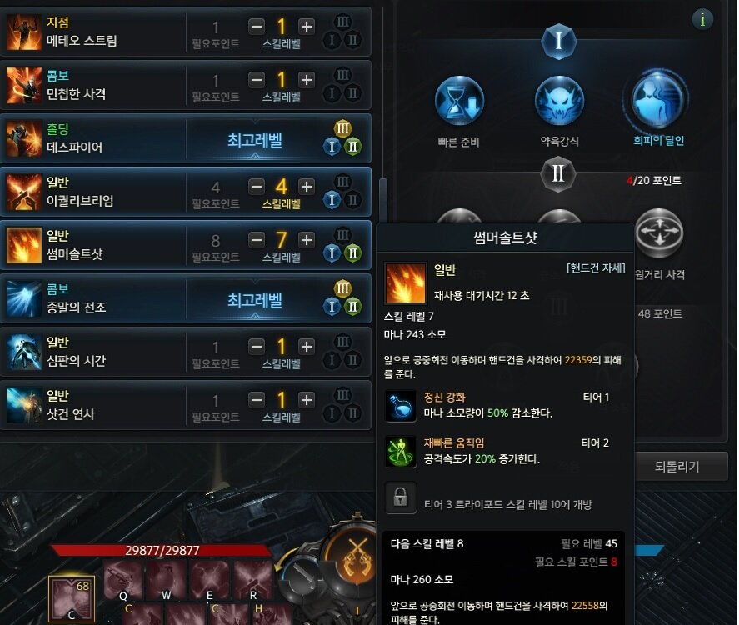
Task: Toggle tier III tripod badge on 데스파이어
Action: (342, 128)
